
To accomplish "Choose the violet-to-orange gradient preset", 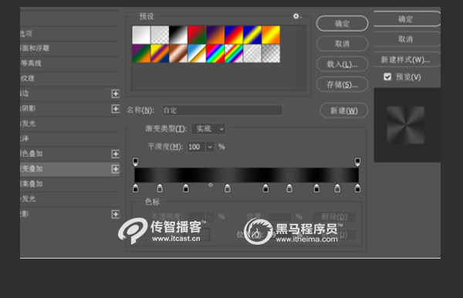I will pos(215,35).
